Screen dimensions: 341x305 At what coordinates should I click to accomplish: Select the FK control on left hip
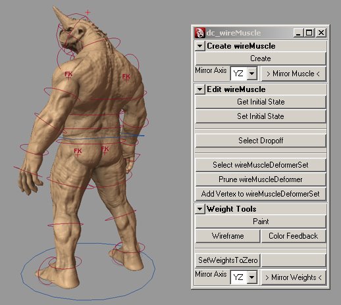coord(78,152)
